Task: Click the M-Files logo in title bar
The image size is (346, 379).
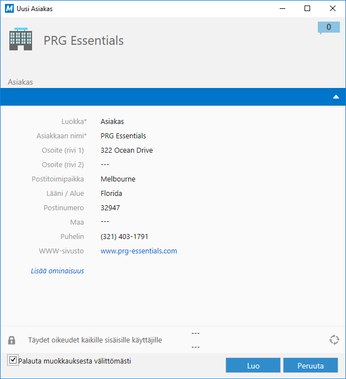Action: [x=9, y=9]
